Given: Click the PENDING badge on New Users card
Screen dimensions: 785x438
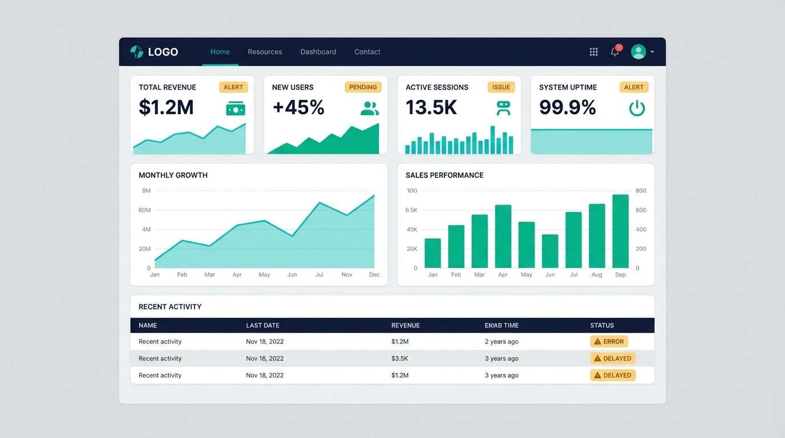Looking at the screenshot, I should pos(363,87).
